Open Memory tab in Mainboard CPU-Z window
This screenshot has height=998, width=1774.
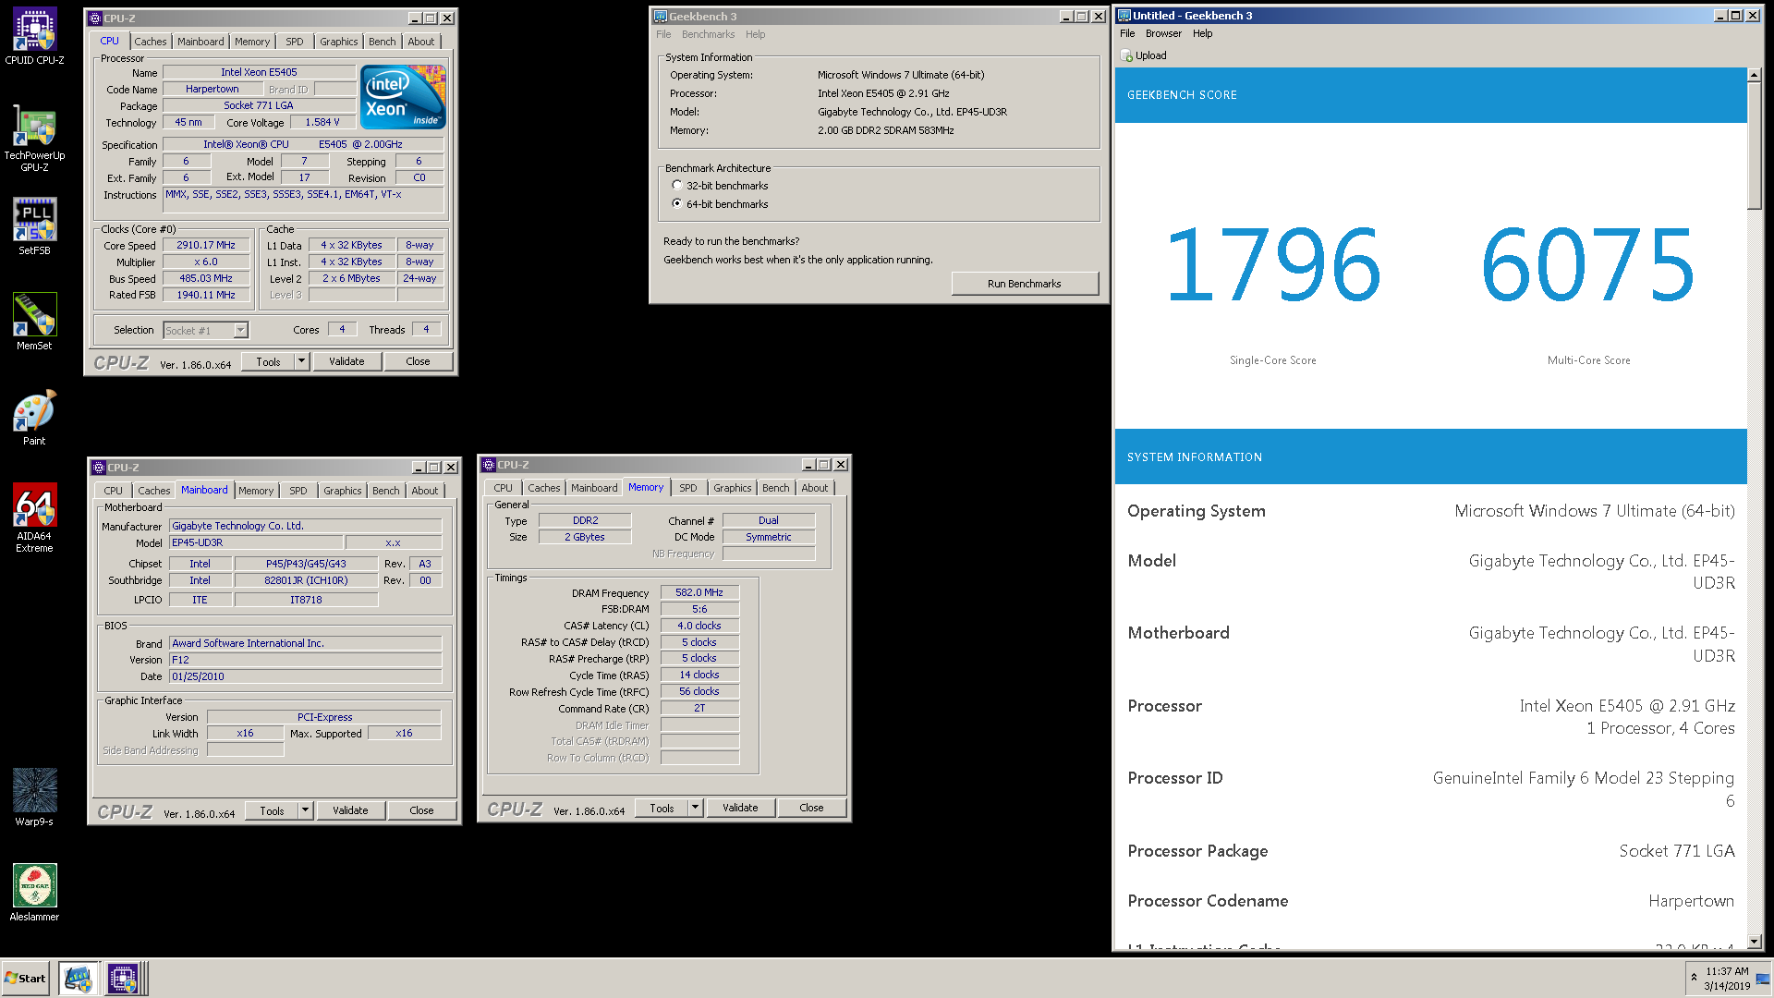click(256, 491)
